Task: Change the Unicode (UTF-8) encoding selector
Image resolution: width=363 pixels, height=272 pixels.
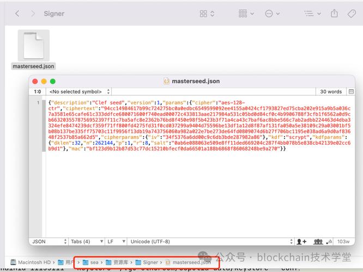Action: point(211,242)
